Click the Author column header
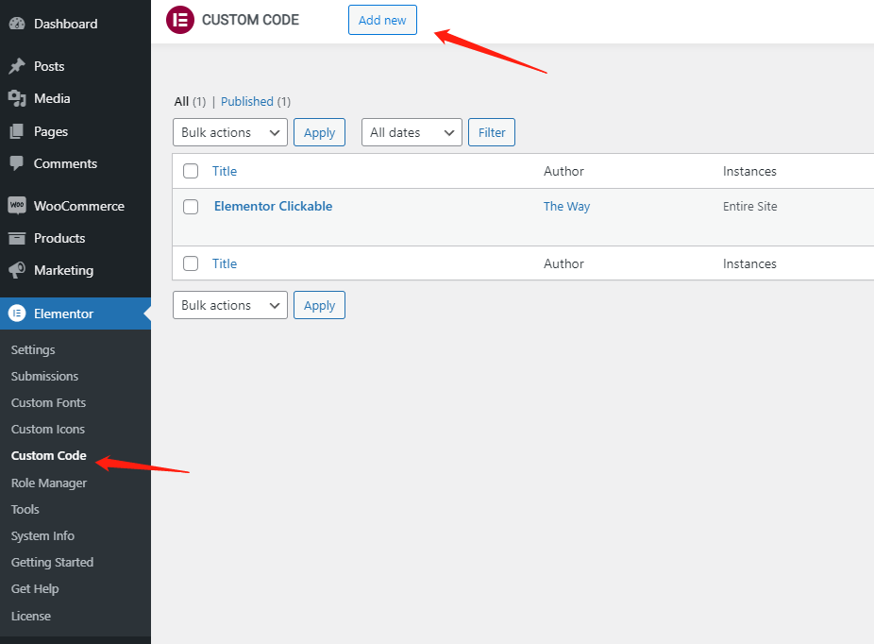This screenshot has height=644, width=874. [563, 171]
